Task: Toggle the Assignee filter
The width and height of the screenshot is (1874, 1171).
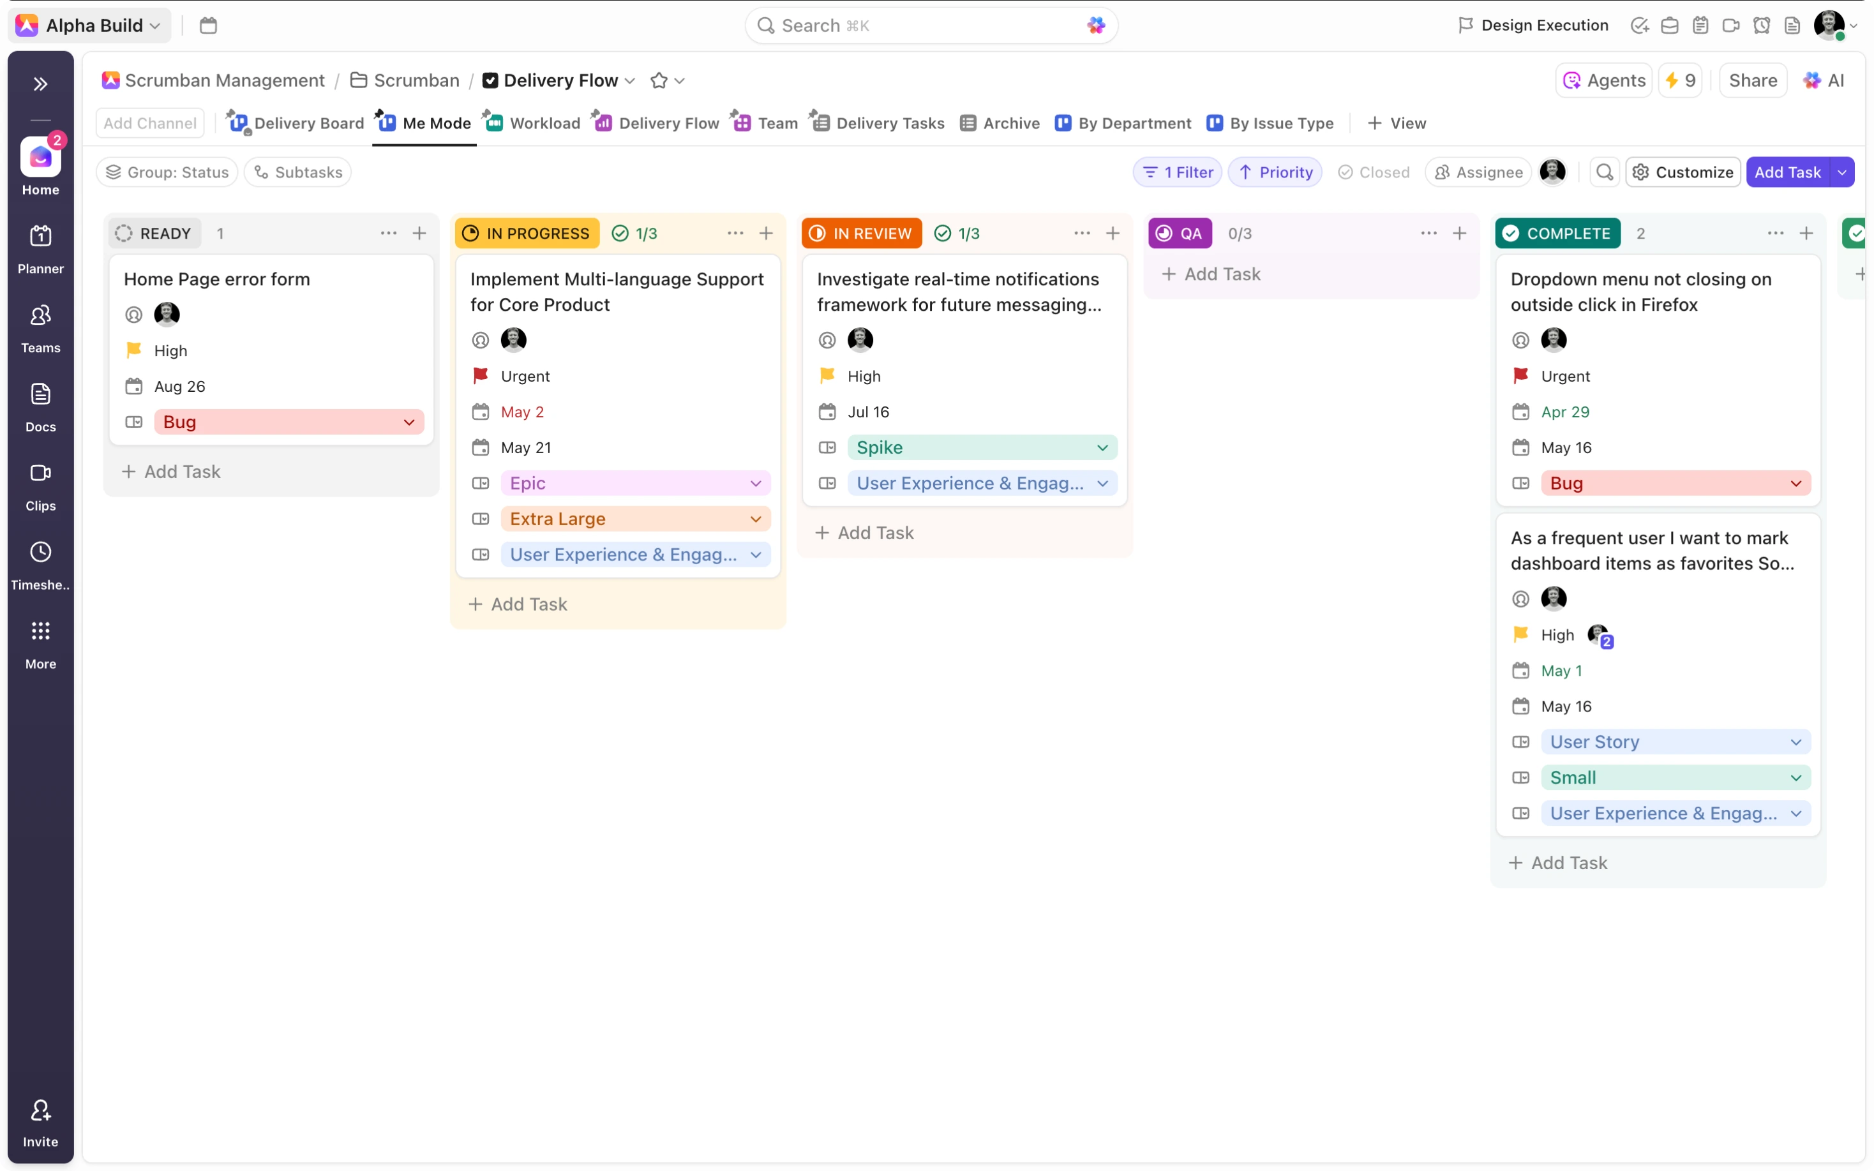Action: point(1478,172)
